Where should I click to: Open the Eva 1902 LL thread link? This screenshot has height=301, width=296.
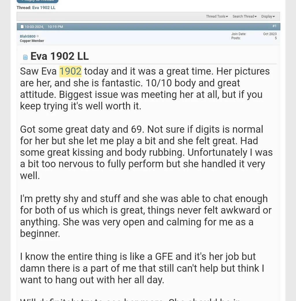click(x=44, y=8)
